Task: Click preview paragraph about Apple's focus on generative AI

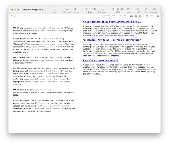Action: pos(119,50)
